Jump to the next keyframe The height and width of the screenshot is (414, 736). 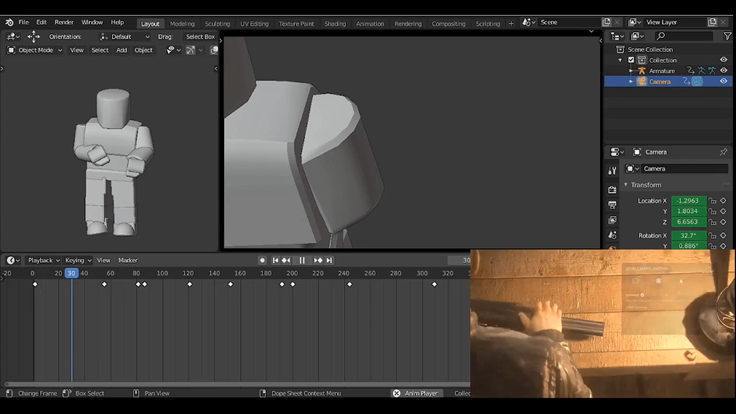pos(318,260)
